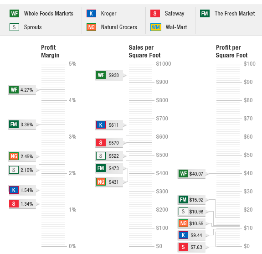The width and height of the screenshot is (262, 254).
Task: Click the Wal-Mart WM legend icon
Action: click(156, 27)
